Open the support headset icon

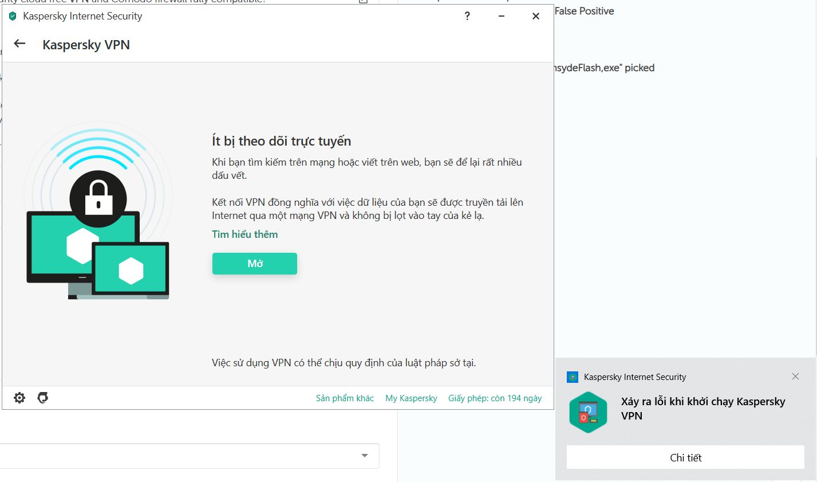[x=43, y=398]
